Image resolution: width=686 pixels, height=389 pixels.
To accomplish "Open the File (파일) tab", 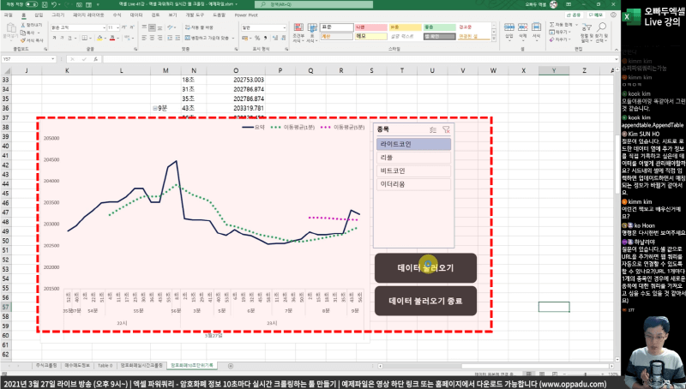I will click(x=8, y=15).
